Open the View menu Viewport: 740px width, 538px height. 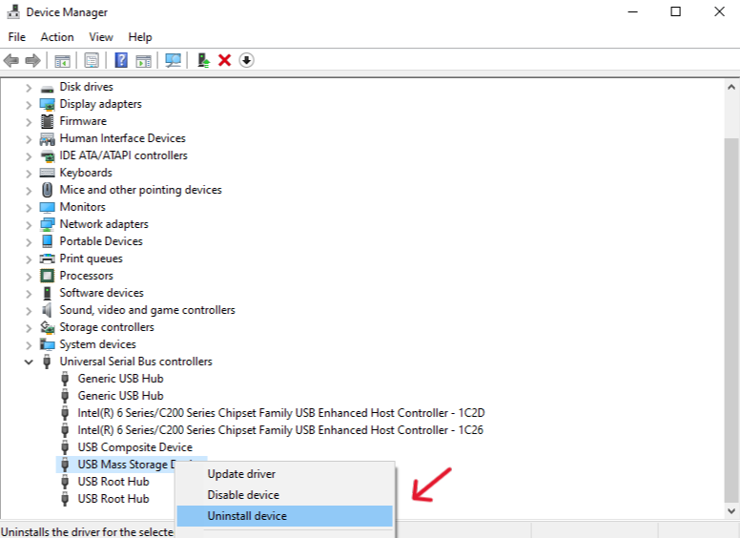pyautogui.click(x=101, y=37)
